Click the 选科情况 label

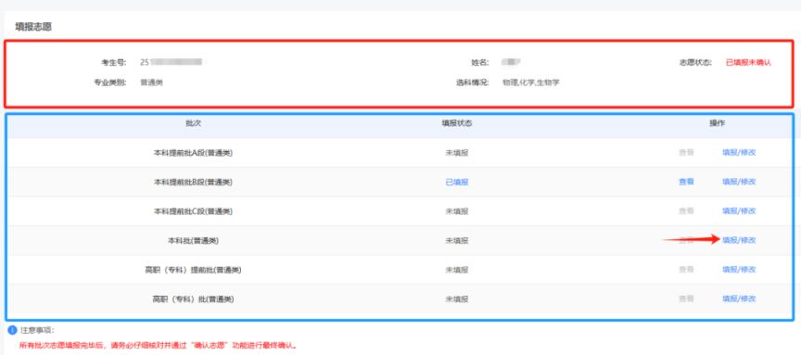(473, 82)
